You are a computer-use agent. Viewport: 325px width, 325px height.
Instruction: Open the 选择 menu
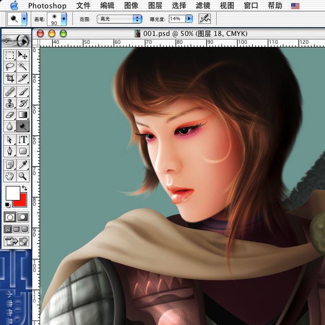pyautogui.click(x=179, y=6)
